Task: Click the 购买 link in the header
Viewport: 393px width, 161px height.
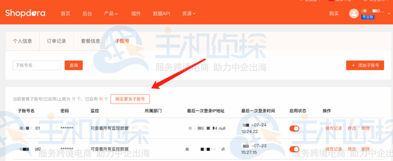Action: coord(334,13)
